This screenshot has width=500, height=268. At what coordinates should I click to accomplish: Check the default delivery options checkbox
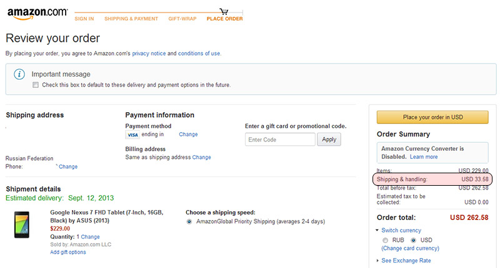[x=36, y=85]
